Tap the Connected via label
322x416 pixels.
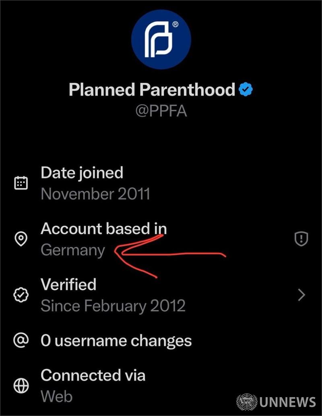[93, 375]
